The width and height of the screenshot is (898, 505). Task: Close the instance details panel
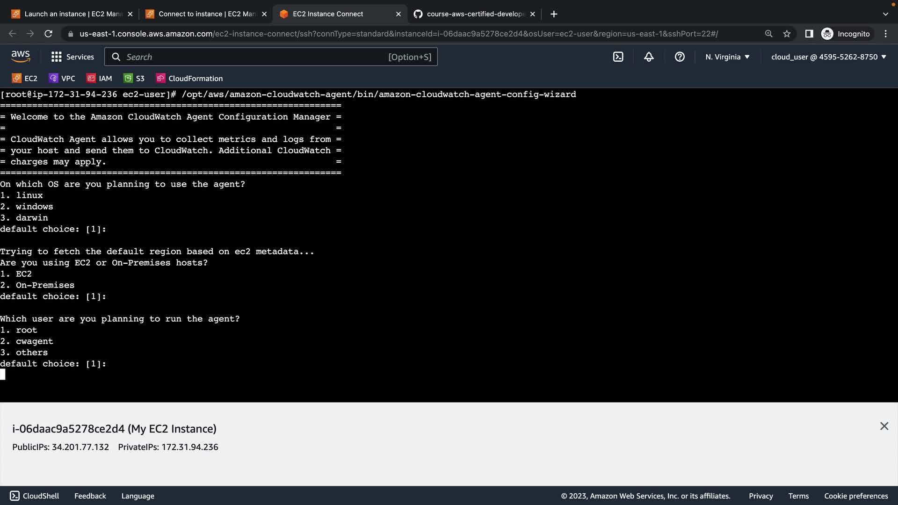884,426
